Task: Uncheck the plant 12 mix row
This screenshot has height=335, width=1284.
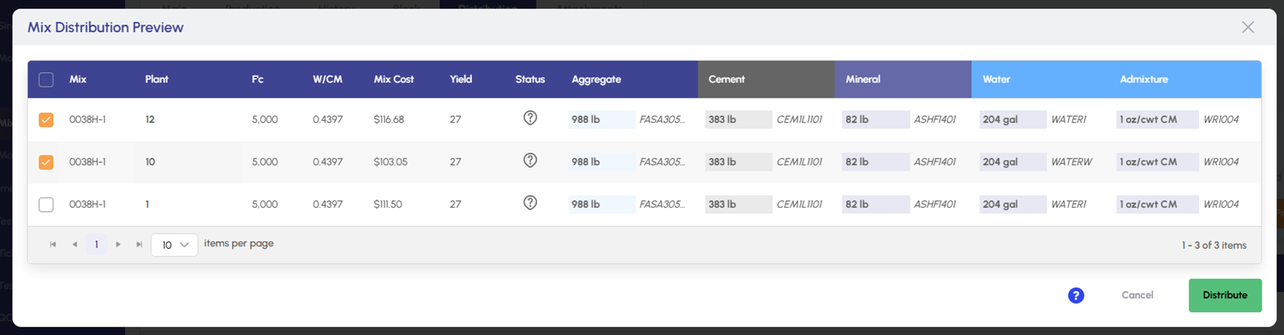Action: coord(46,120)
